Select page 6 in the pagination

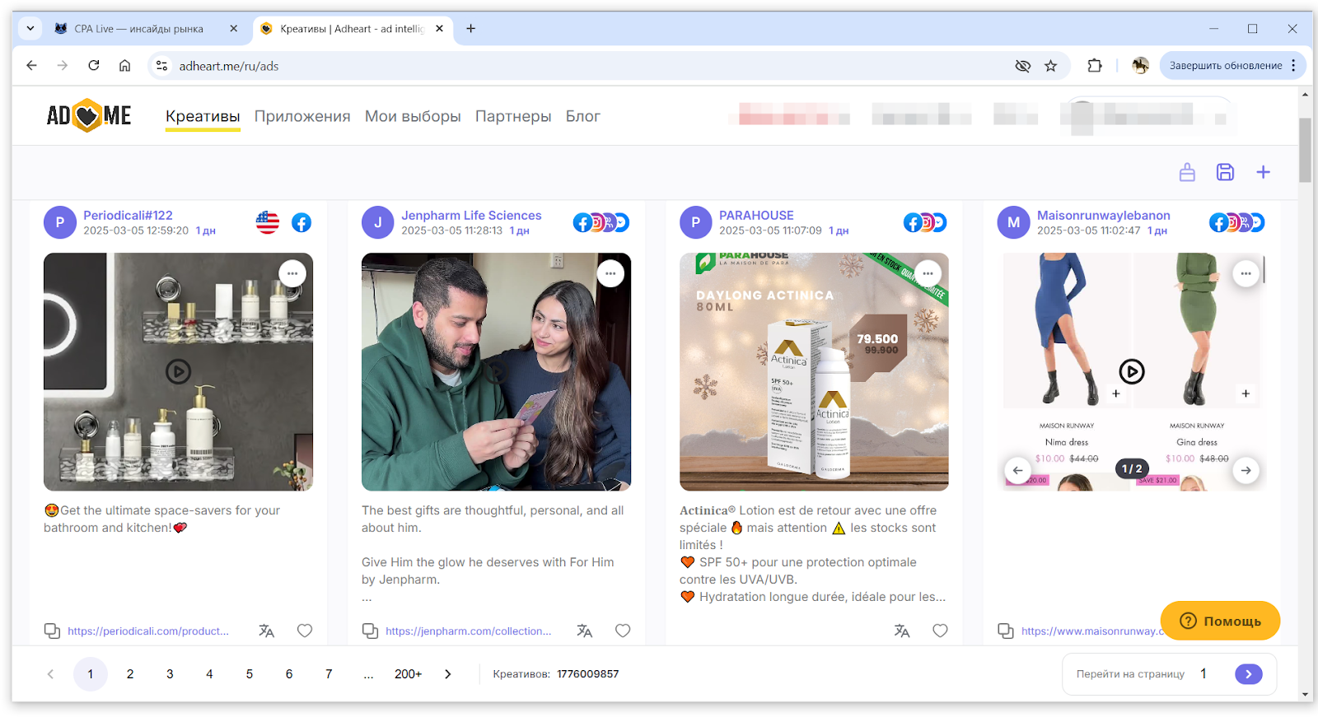coord(289,673)
